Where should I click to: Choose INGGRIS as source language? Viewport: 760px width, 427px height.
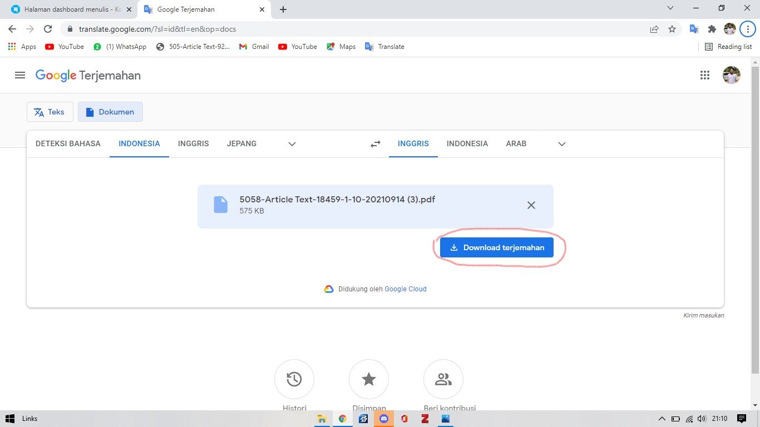point(193,143)
